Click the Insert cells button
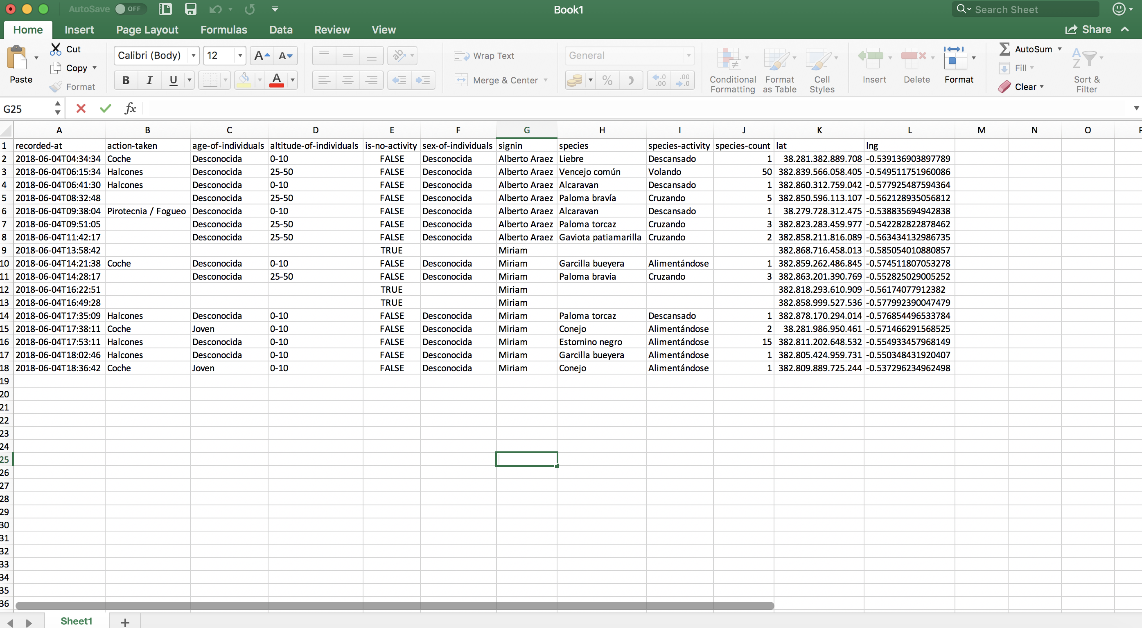The width and height of the screenshot is (1142, 628). point(874,65)
